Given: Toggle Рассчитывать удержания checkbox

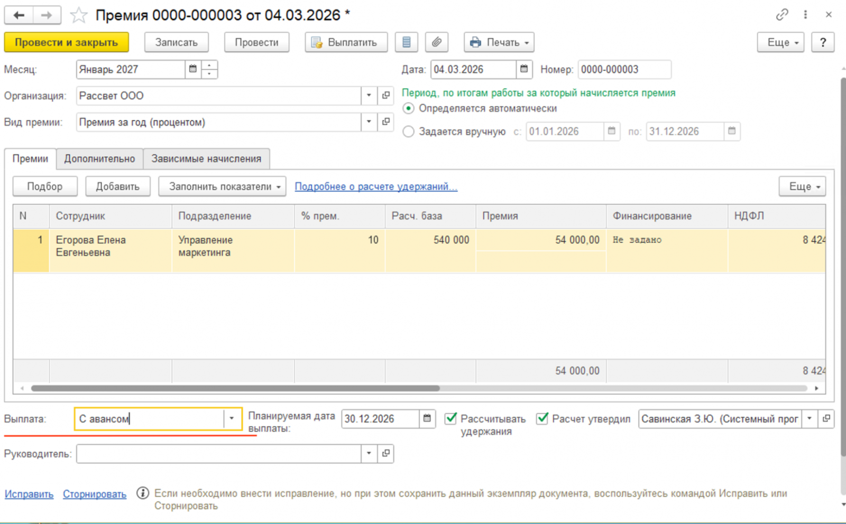Looking at the screenshot, I should (x=450, y=419).
